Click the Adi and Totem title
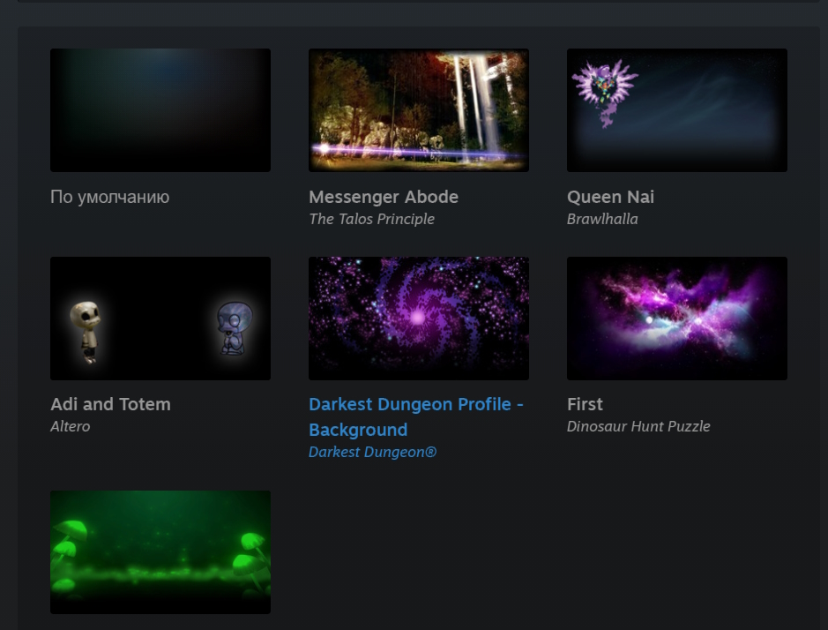The height and width of the screenshot is (630, 828). (110, 404)
